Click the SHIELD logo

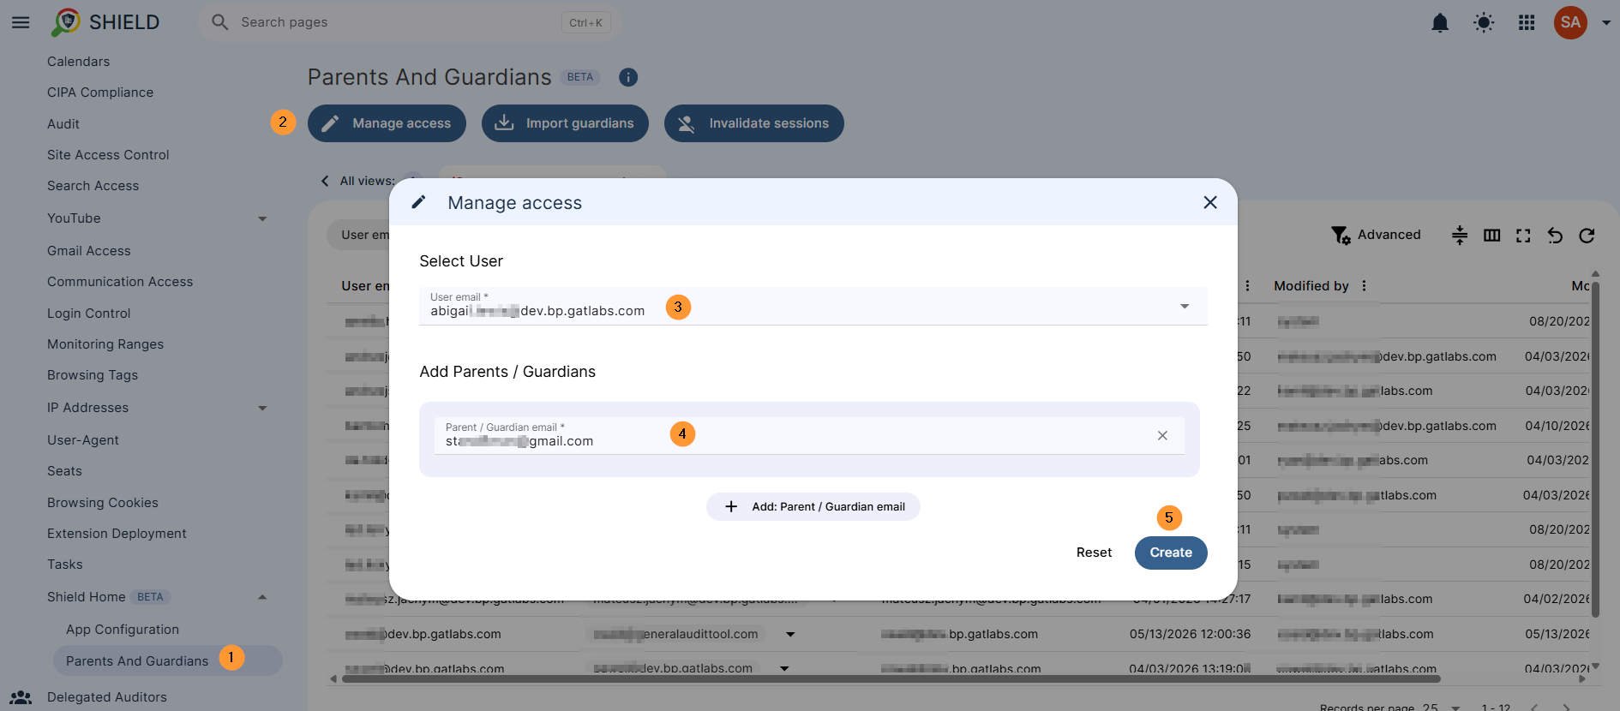[x=105, y=22]
